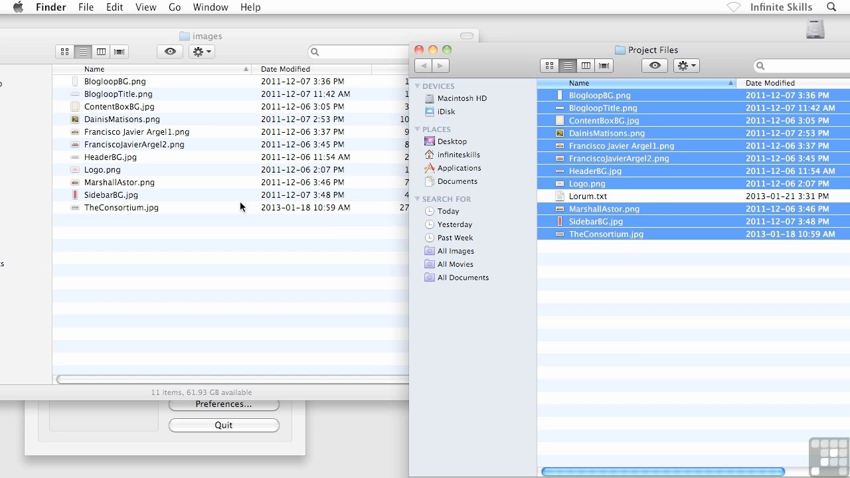Click search field in images window
Image resolution: width=850 pixels, height=478 pixels.
click(x=359, y=52)
